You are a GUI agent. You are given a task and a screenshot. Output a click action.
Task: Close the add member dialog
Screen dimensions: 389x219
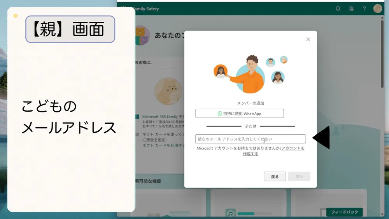308,39
